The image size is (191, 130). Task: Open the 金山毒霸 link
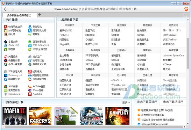pyautogui.click(x=64, y=55)
